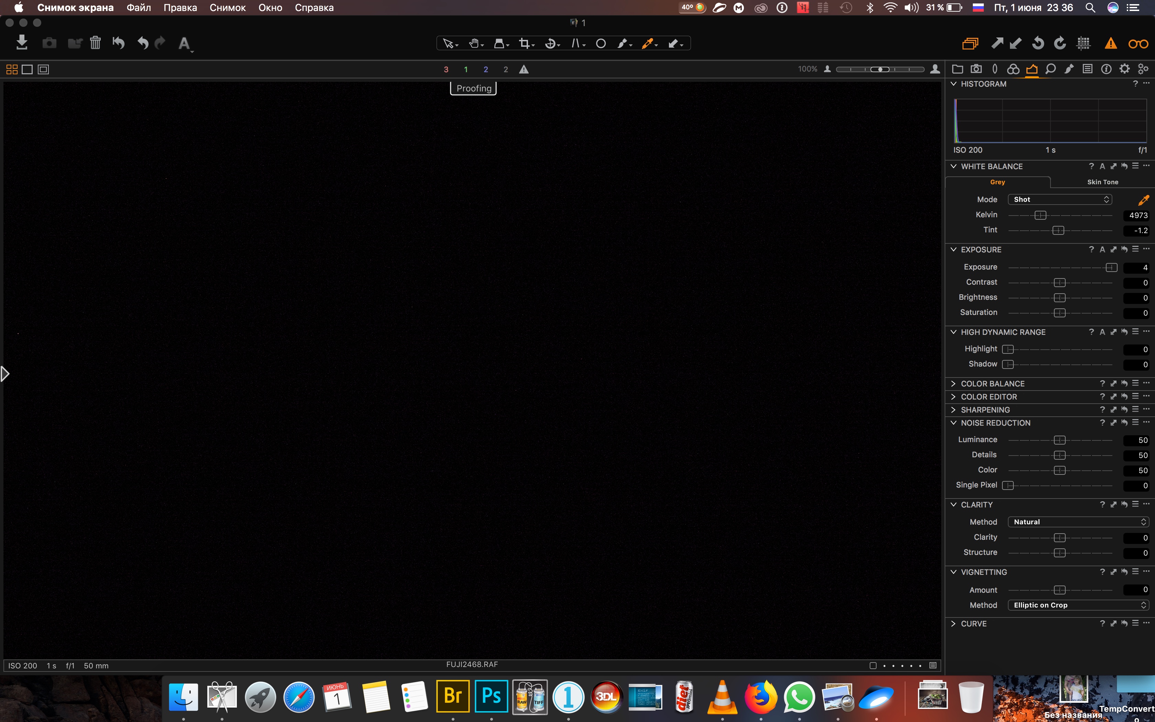The image size is (1155, 722).
Task: Click the Spotlight search icon in menu bar
Action: [x=1090, y=8]
